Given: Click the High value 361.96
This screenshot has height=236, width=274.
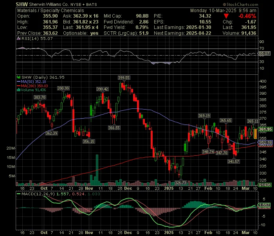Looking at the screenshot, I should (50, 22).
